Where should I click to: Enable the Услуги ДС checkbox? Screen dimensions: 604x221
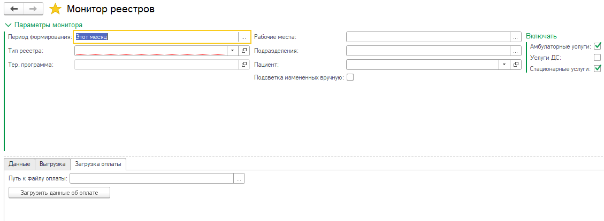point(598,58)
